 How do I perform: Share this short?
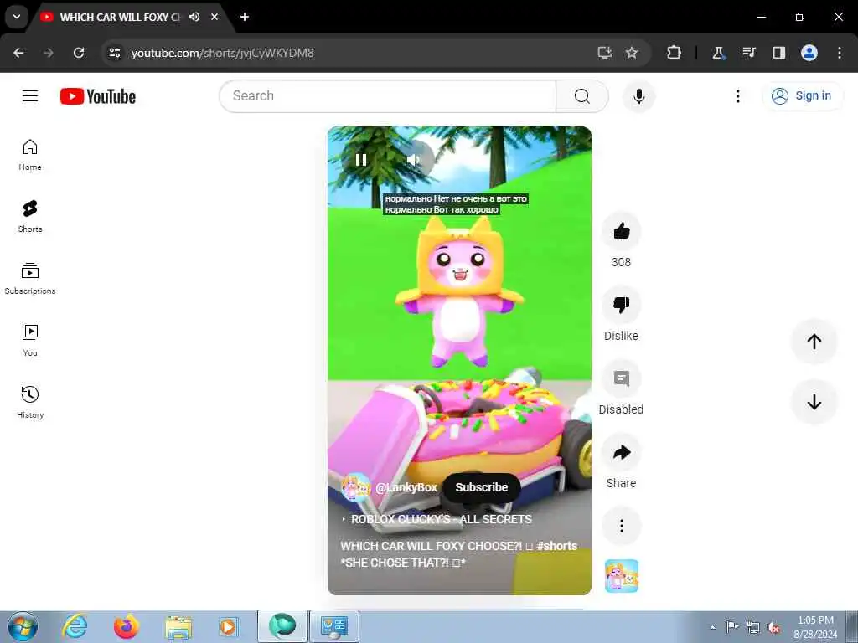[x=621, y=452]
